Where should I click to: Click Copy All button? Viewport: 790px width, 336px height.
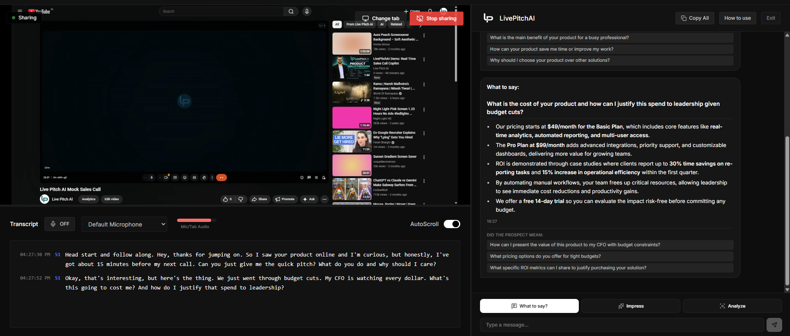(695, 18)
